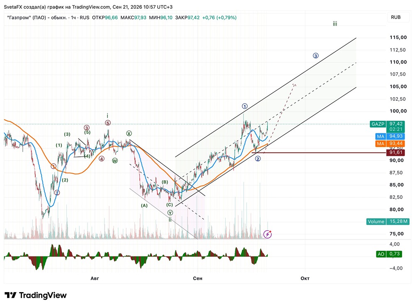Click the ОТКР 96,66 open value
The width and height of the screenshot is (415, 307).
[x=105, y=18]
